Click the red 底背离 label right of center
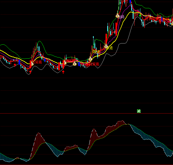Screen dimensions: 173x165 tap(94, 64)
